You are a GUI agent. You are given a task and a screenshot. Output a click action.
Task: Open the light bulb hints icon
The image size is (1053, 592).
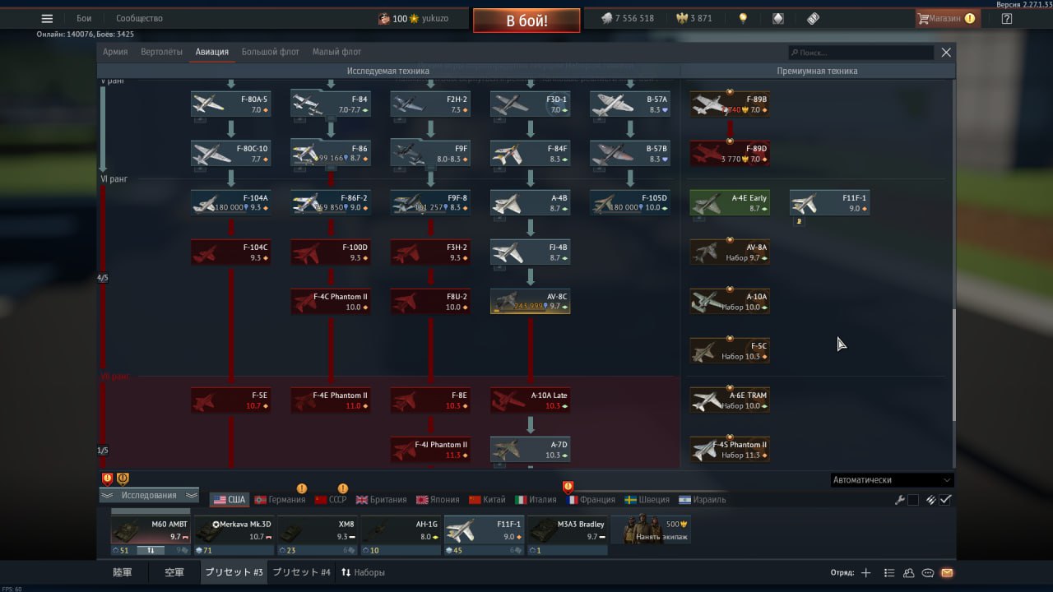click(743, 18)
